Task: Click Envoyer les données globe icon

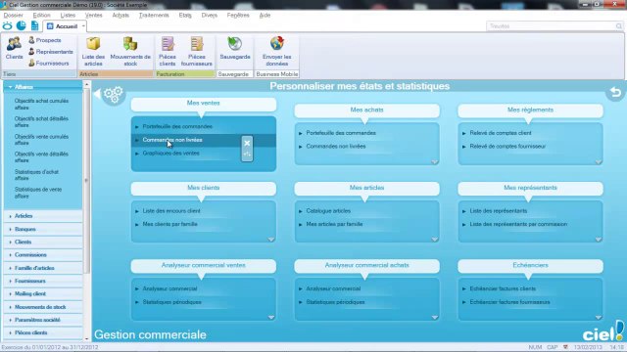Action: click(276, 51)
